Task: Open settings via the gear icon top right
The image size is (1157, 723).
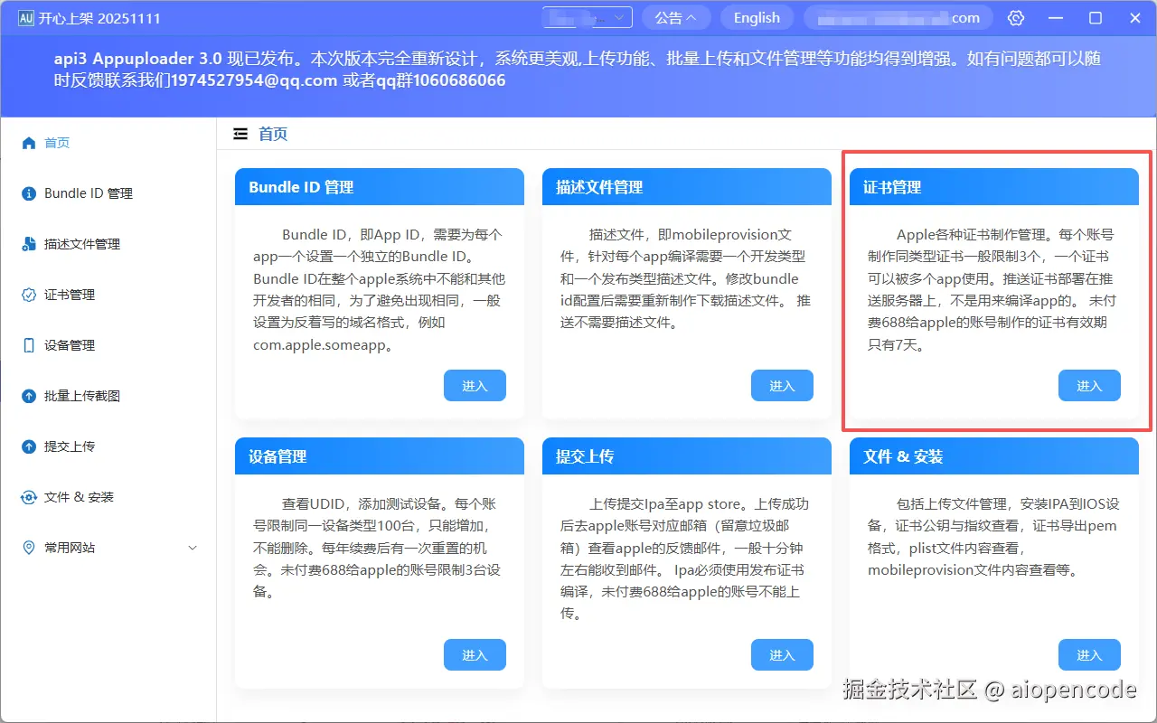Action: (1016, 17)
